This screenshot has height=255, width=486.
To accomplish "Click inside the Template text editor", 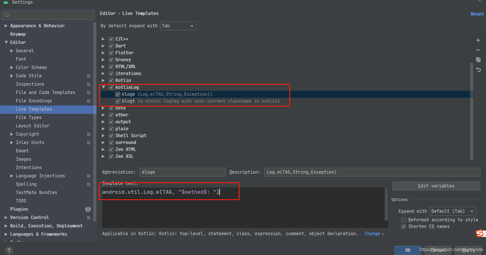I will tap(243, 208).
